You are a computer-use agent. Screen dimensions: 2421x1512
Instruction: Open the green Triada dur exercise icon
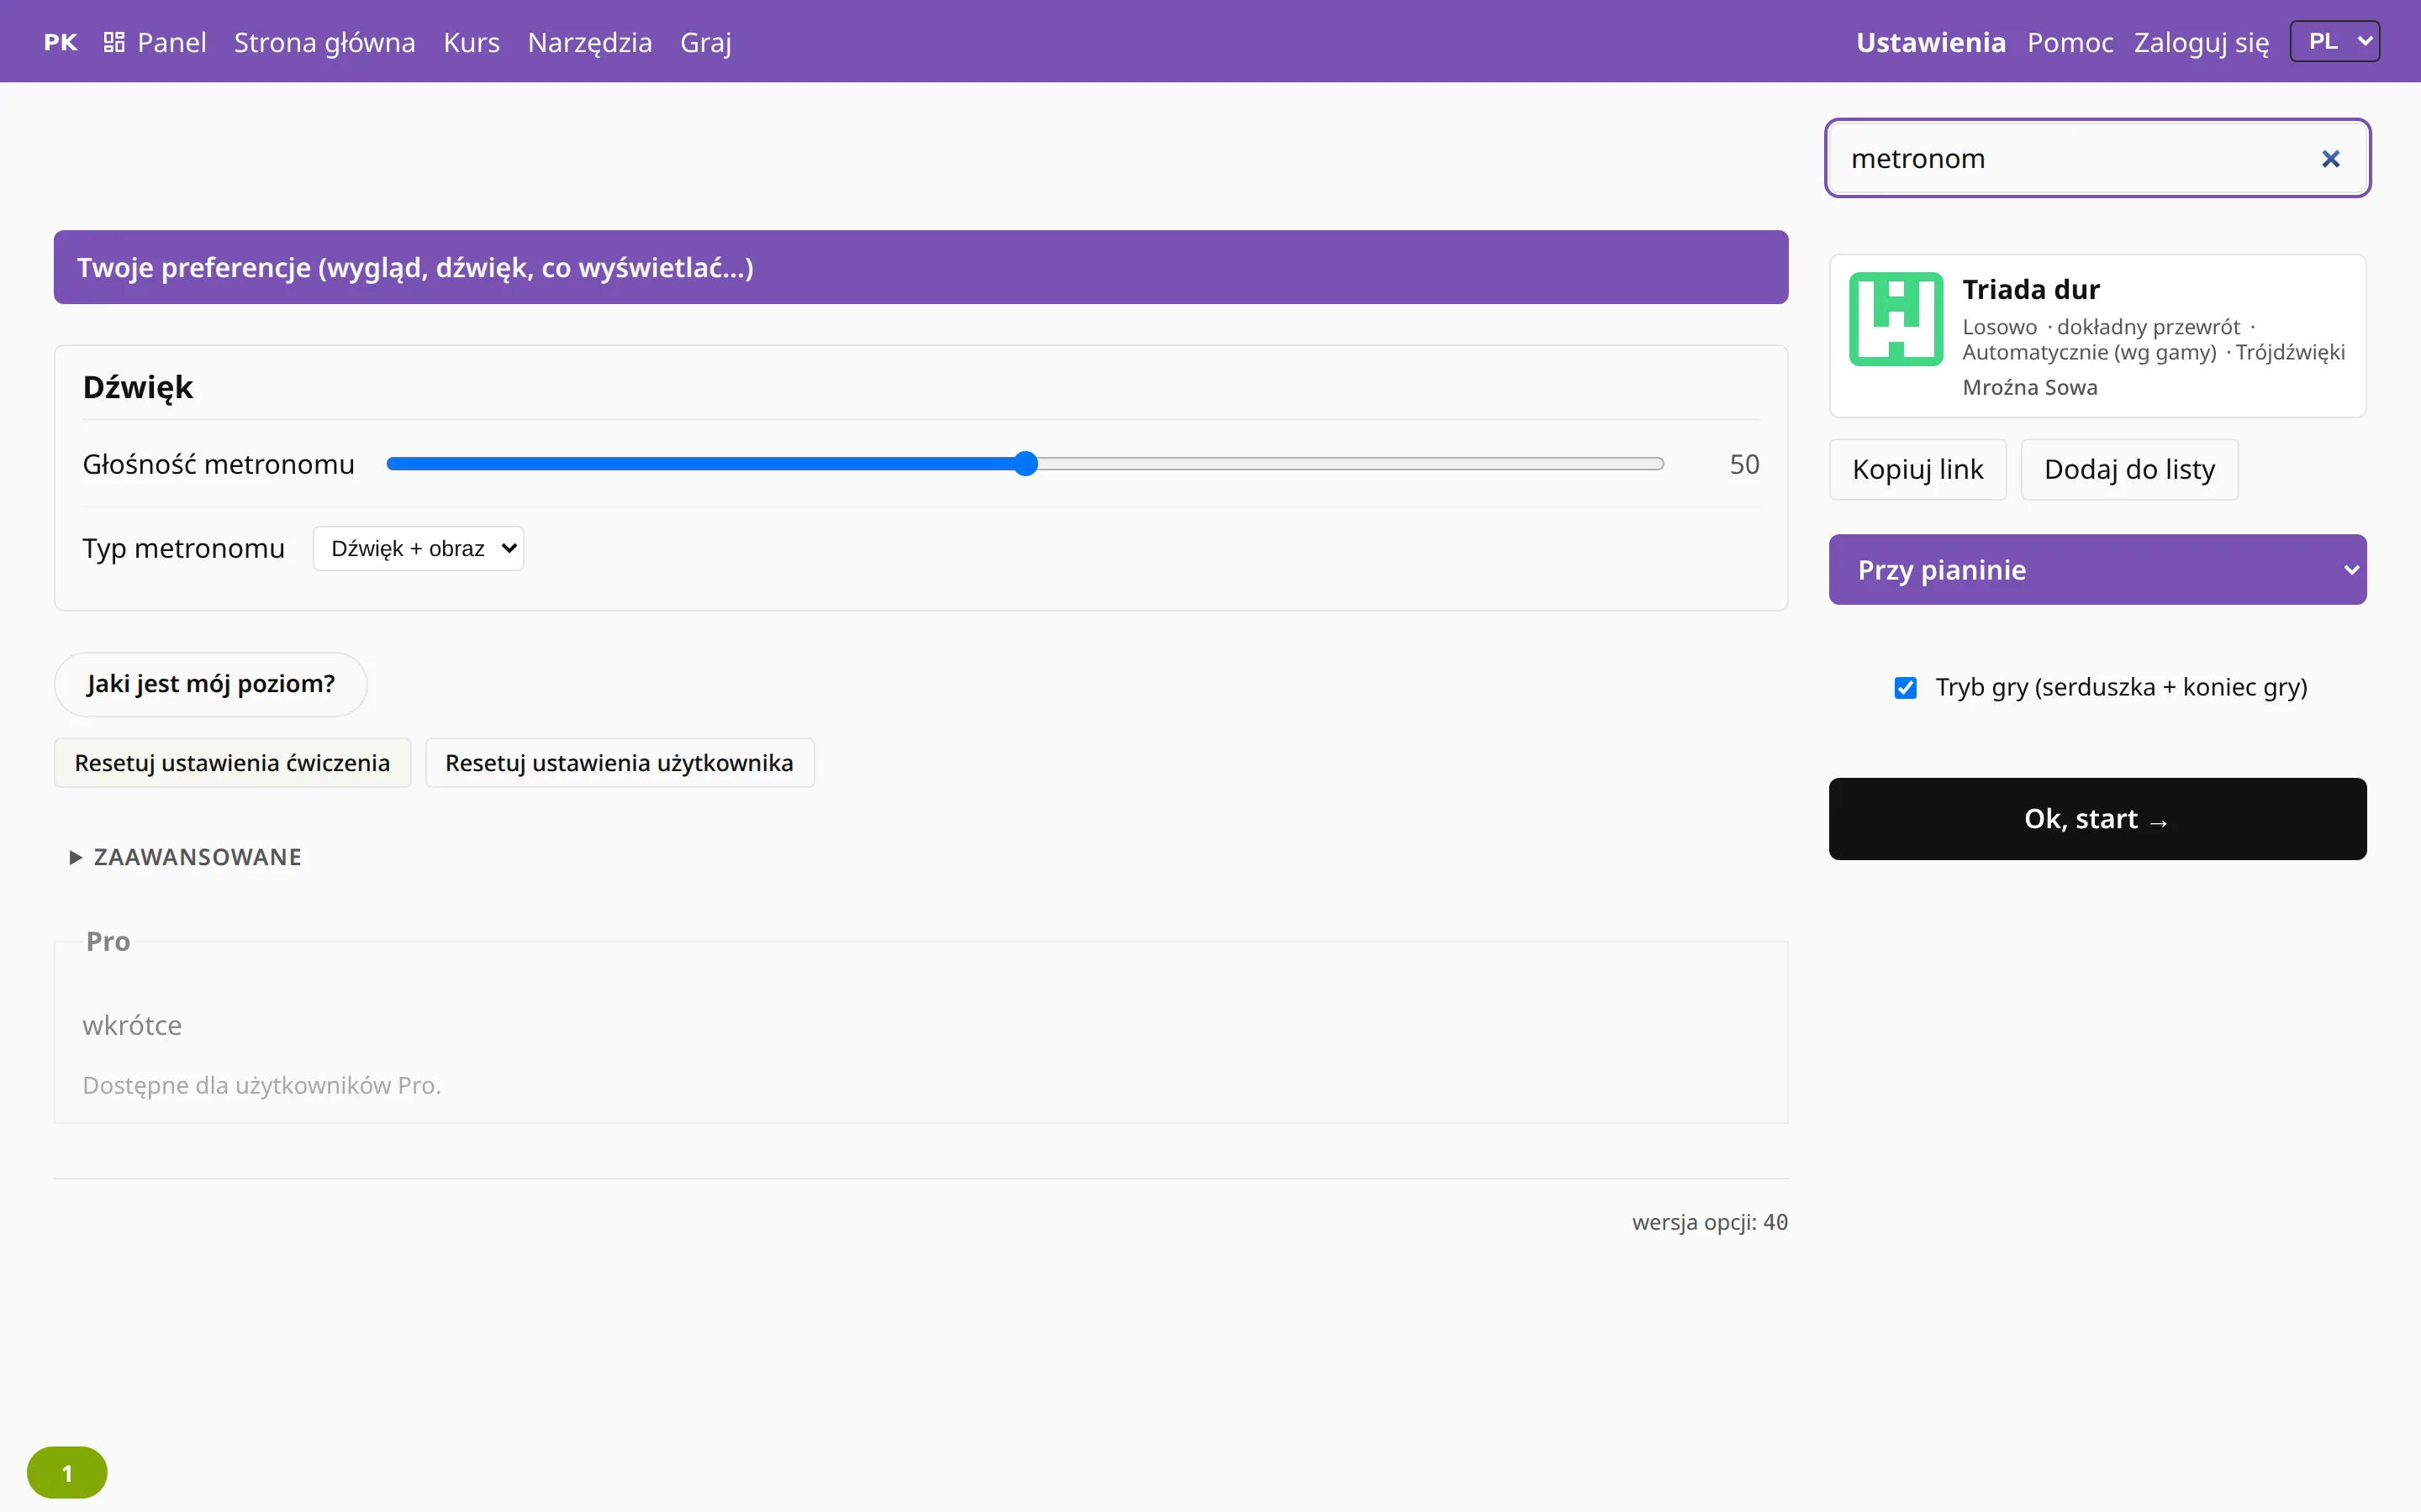1896,319
